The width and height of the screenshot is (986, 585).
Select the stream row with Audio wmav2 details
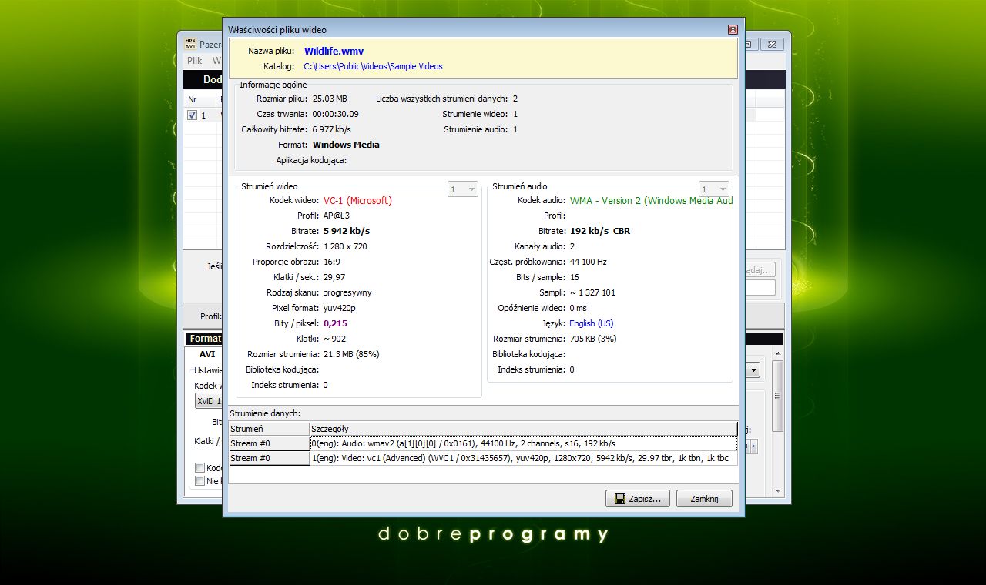click(x=483, y=443)
